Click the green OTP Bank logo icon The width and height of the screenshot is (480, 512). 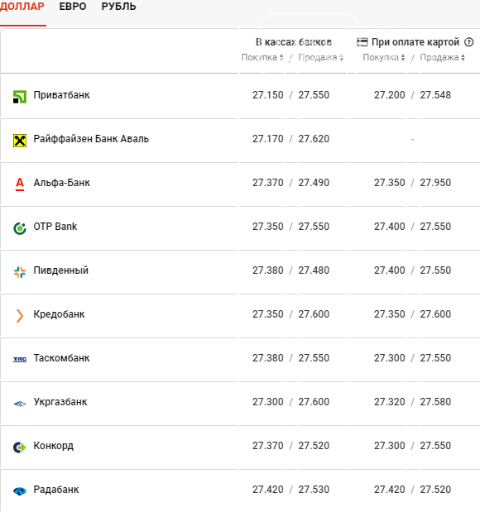(x=20, y=228)
